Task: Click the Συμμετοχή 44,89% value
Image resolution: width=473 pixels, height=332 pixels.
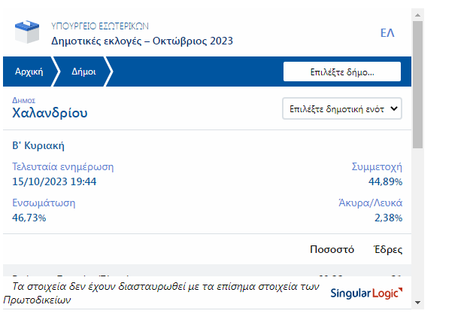Action: pyautogui.click(x=385, y=181)
